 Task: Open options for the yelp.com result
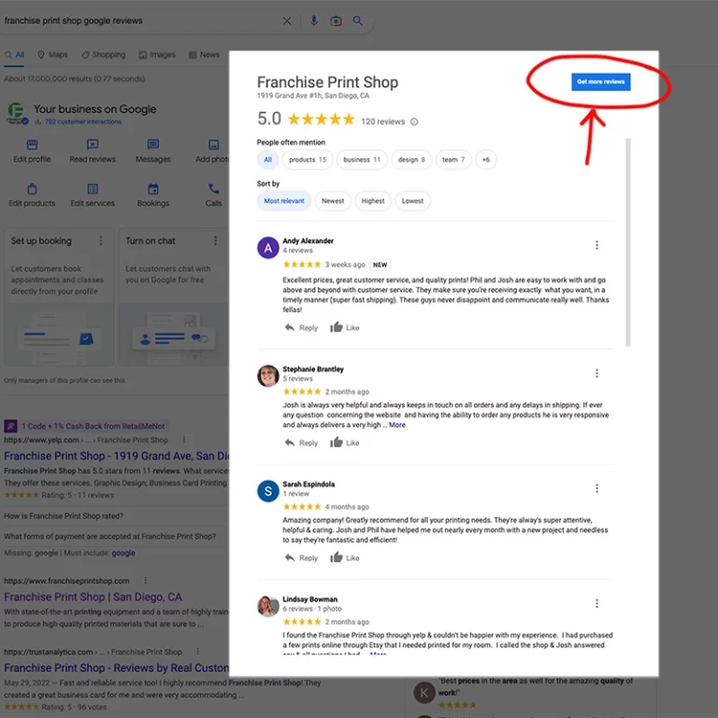click(x=184, y=439)
